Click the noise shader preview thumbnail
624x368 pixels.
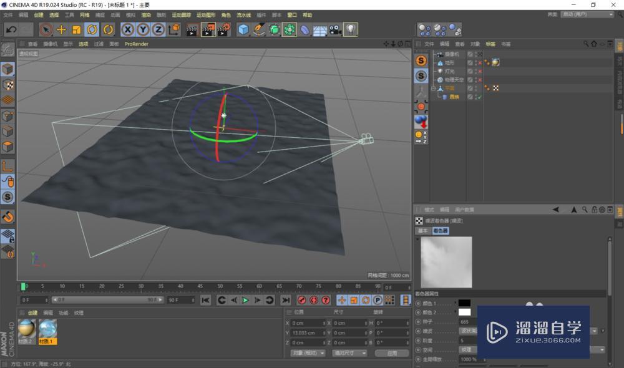tap(446, 262)
